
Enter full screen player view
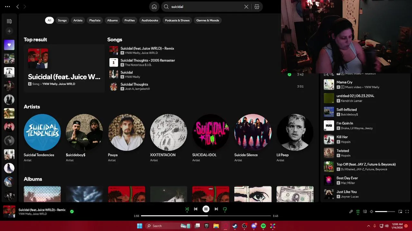tap(407, 211)
